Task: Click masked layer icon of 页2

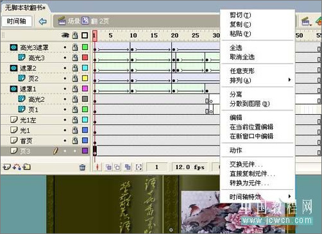Action: [x=22, y=78]
